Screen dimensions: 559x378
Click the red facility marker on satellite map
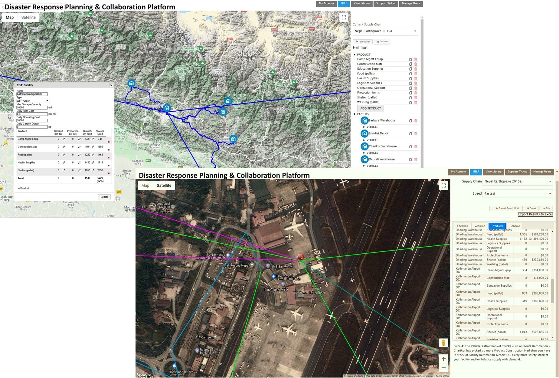click(300, 257)
